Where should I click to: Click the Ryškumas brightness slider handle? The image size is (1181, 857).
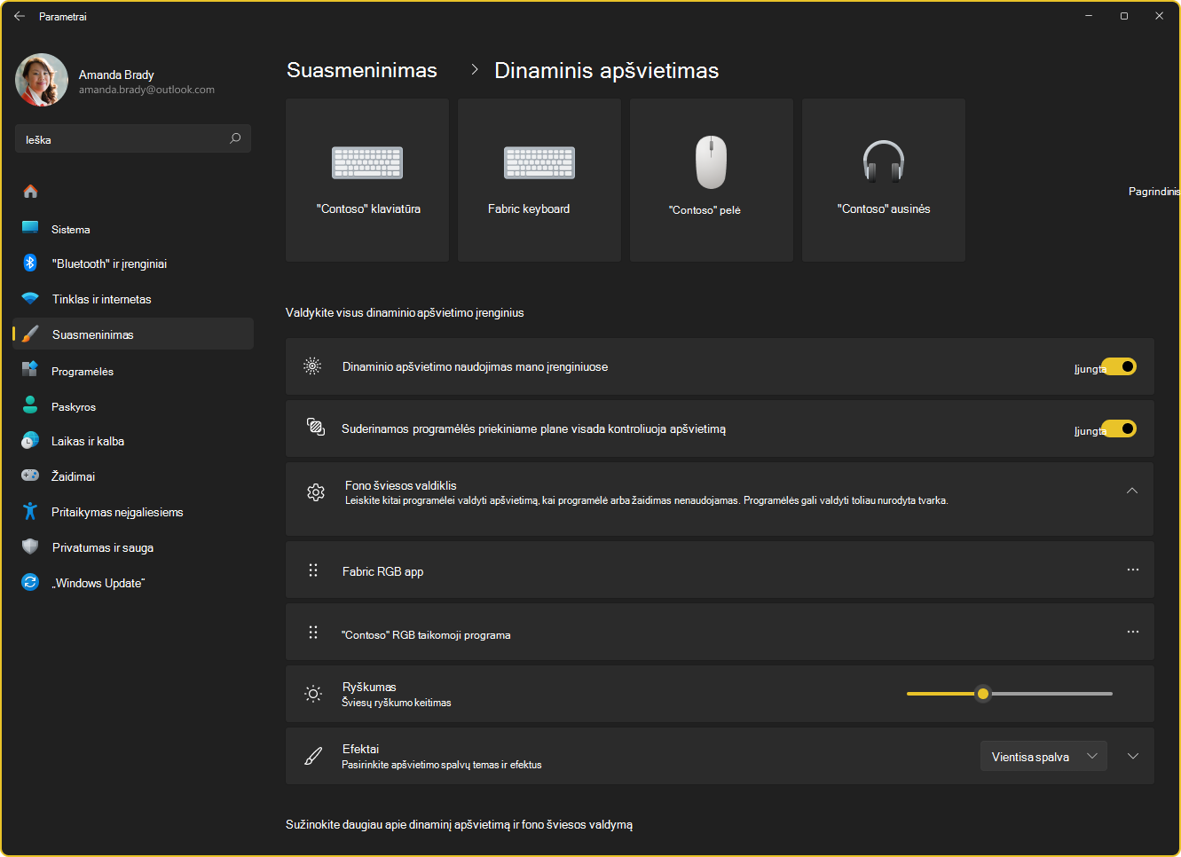pyautogui.click(x=982, y=694)
